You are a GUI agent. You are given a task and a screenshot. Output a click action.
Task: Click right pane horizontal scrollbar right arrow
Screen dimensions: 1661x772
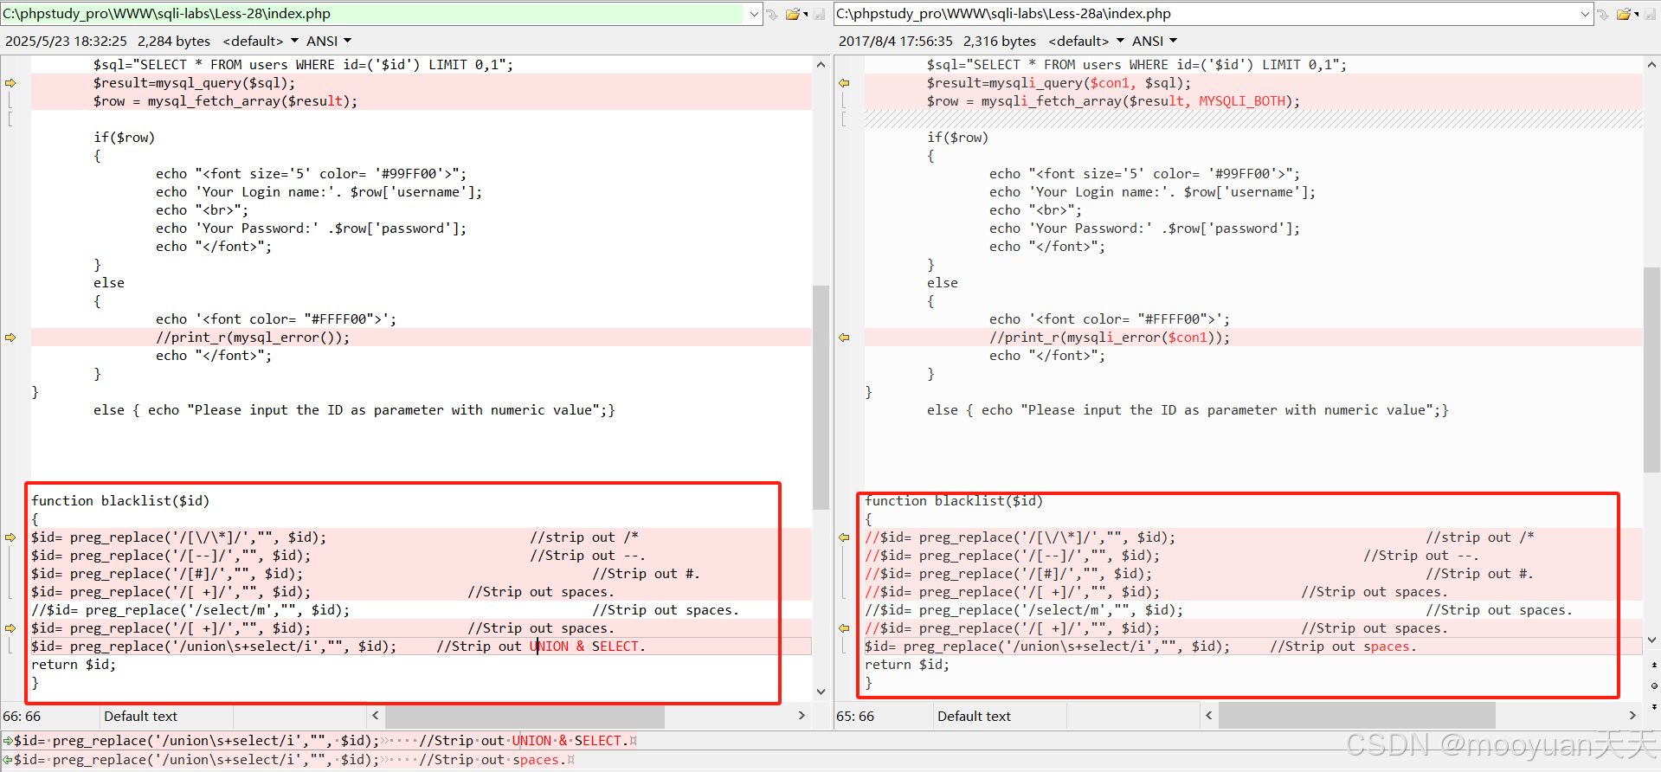click(x=1632, y=716)
